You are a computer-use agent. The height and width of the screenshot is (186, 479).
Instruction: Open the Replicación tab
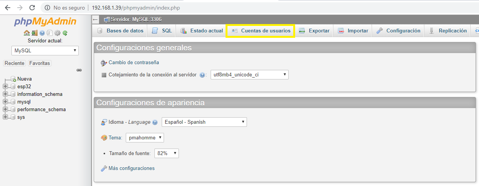(x=448, y=31)
